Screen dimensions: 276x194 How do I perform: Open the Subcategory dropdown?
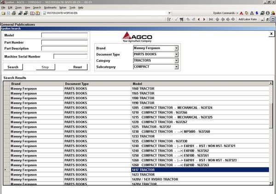[x=176, y=67]
